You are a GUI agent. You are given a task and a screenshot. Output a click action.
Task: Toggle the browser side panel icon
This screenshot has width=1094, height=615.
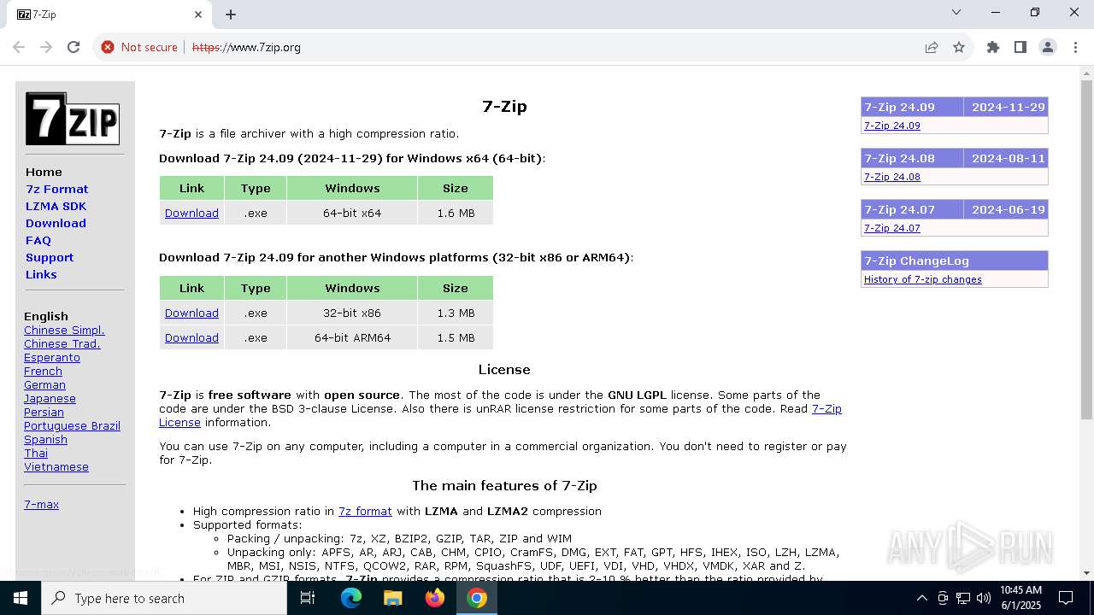point(1020,47)
